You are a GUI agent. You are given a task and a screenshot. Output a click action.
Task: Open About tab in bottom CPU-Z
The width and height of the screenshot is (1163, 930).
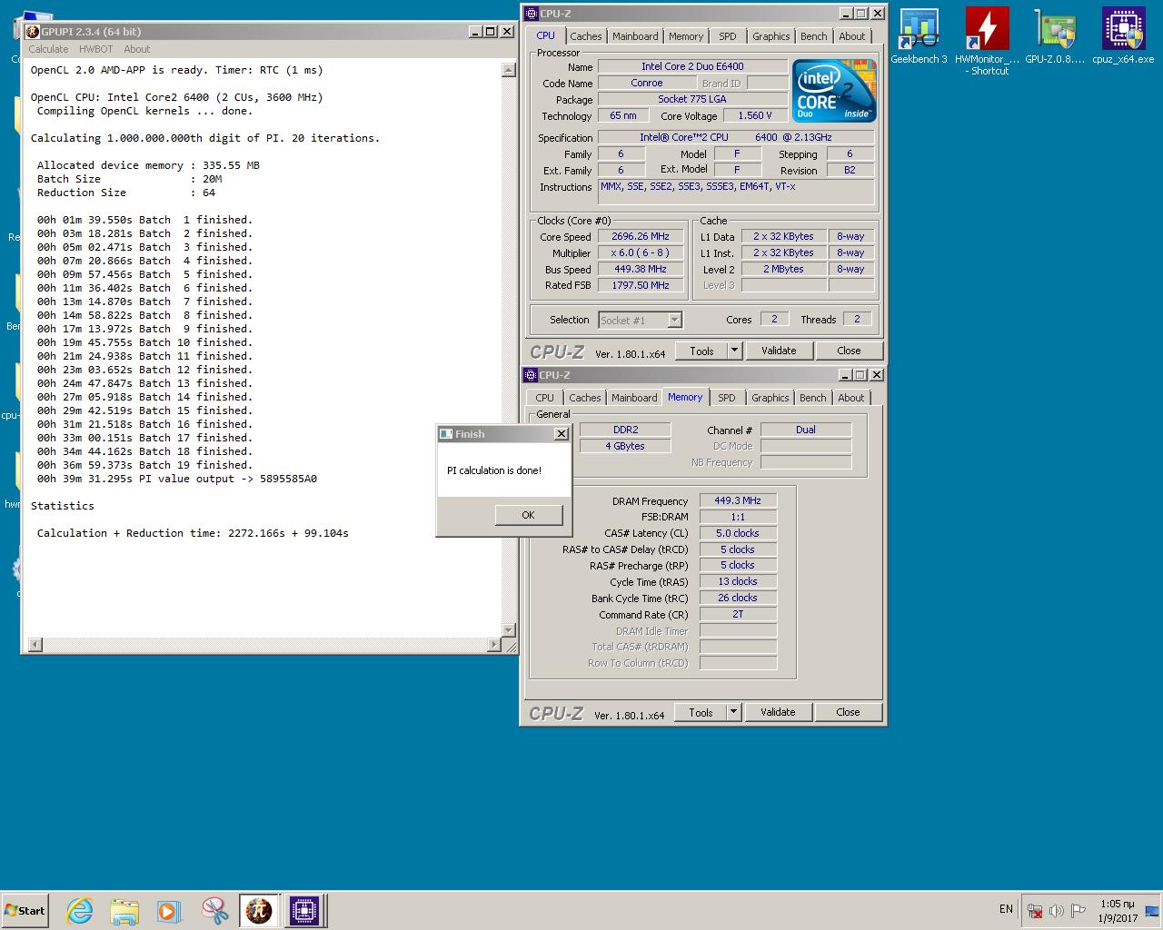pos(851,398)
